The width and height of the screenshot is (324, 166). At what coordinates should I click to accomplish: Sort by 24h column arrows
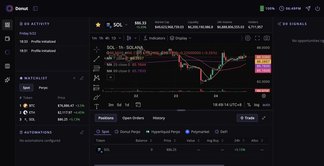coord(244,141)
